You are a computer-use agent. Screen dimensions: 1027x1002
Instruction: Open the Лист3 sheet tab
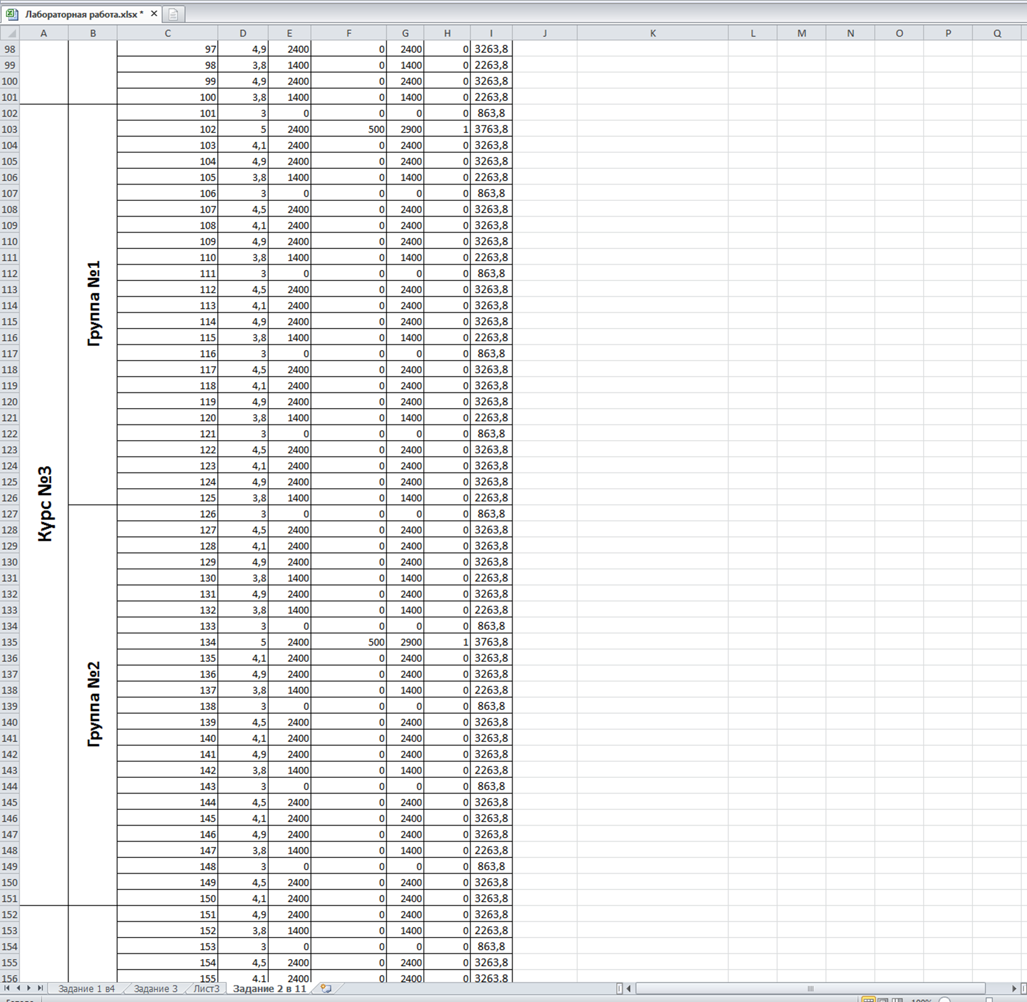tap(207, 989)
